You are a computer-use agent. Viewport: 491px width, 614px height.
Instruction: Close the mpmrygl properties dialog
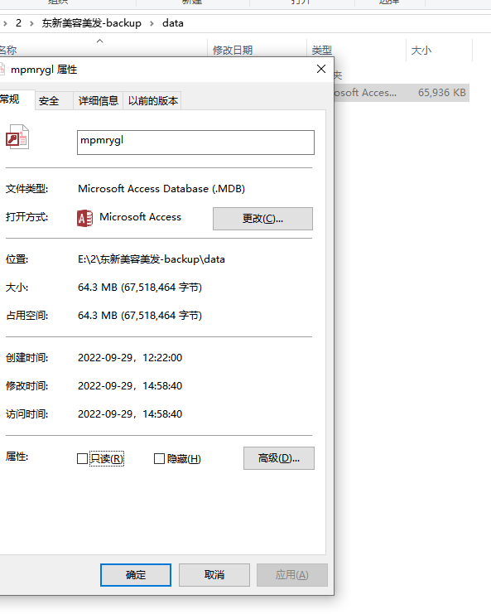click(321, 69)
